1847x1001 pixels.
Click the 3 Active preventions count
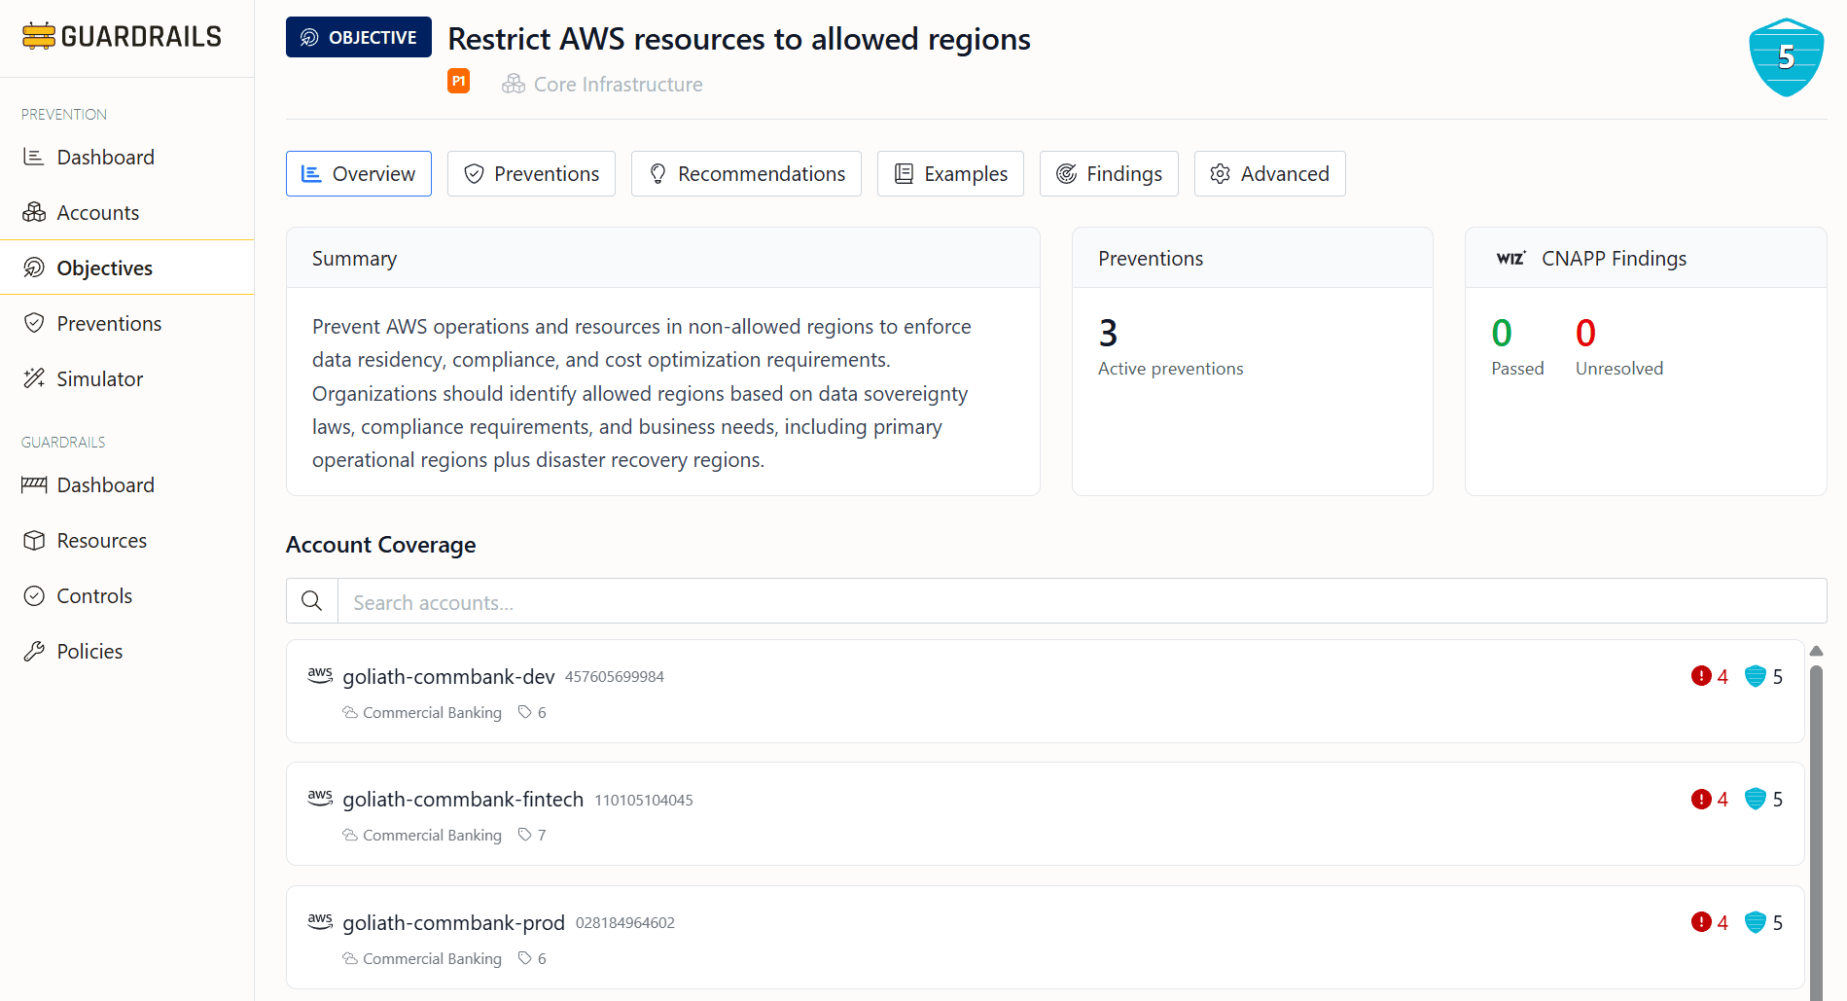(1108, 334)
